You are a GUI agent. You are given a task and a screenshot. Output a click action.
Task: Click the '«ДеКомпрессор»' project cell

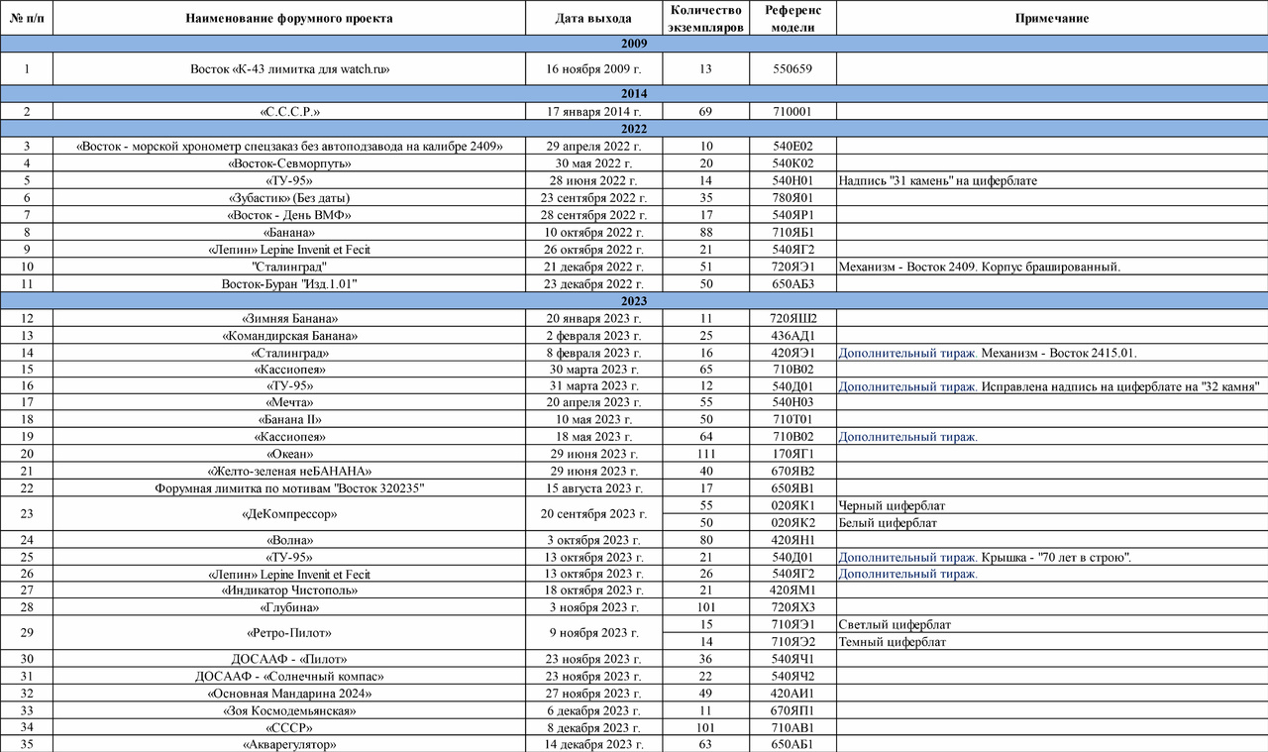point(289,514)
